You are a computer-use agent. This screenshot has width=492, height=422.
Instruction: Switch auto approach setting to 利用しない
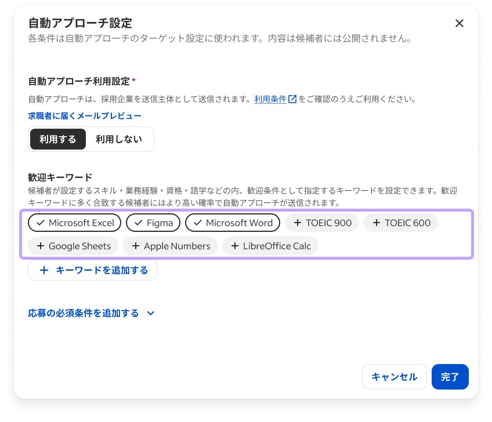coord(118,139)
